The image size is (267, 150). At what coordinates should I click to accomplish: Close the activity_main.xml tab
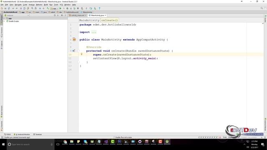tap(86, 15)
